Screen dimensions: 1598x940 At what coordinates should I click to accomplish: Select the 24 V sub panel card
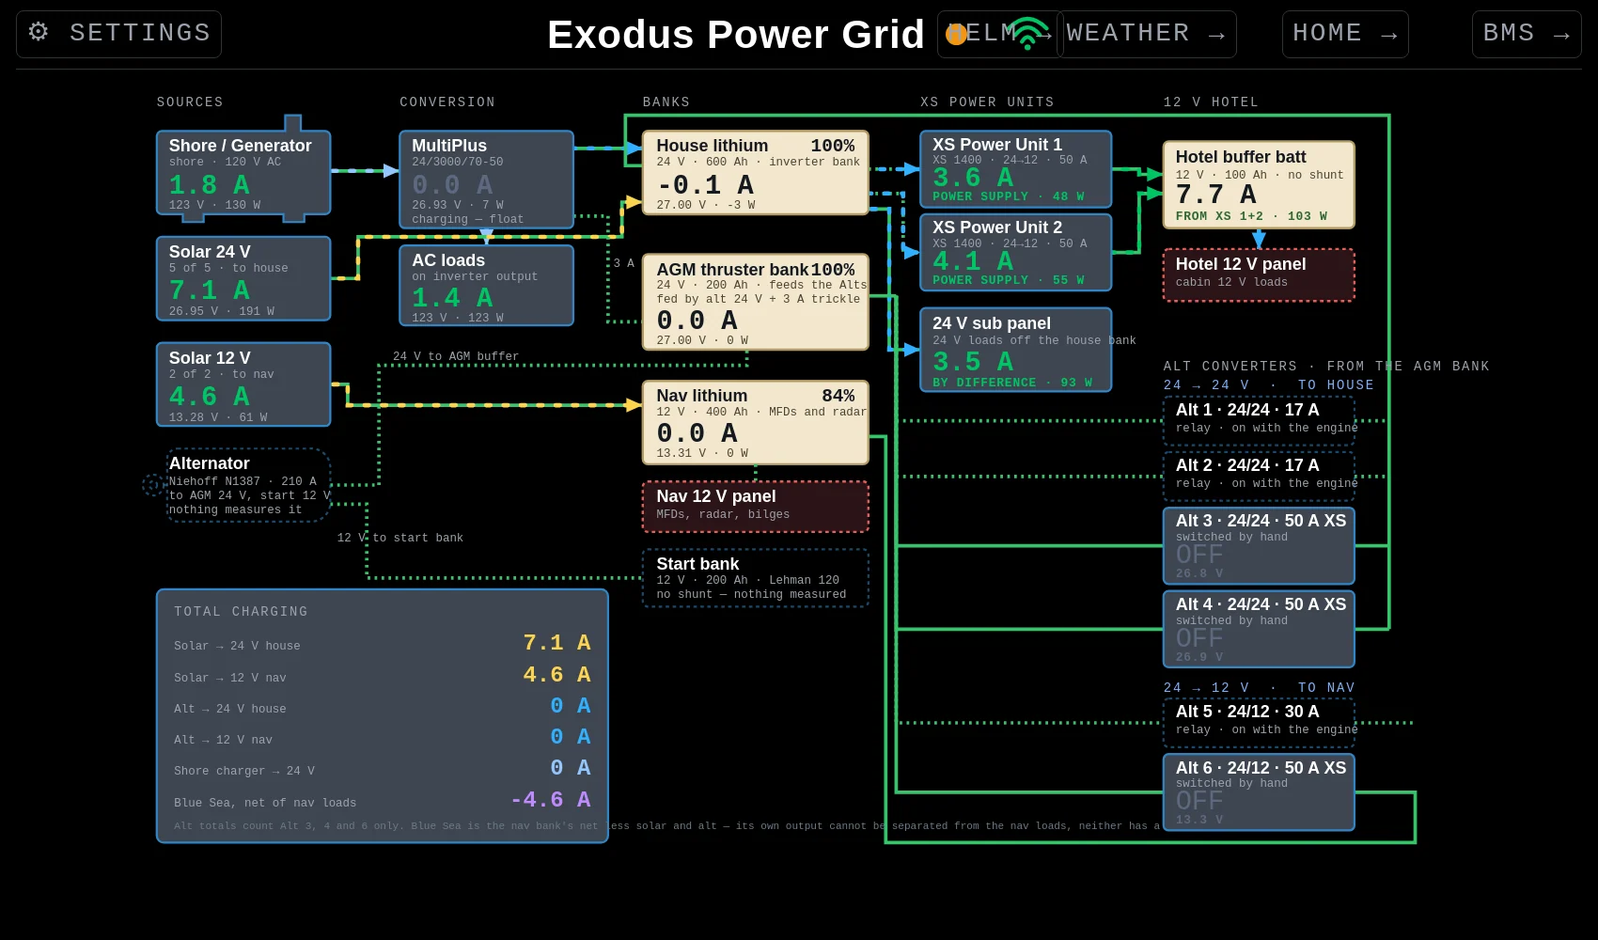click(1016, 350)
